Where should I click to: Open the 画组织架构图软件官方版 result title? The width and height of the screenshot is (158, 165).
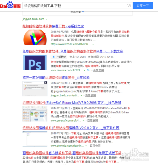72,153
